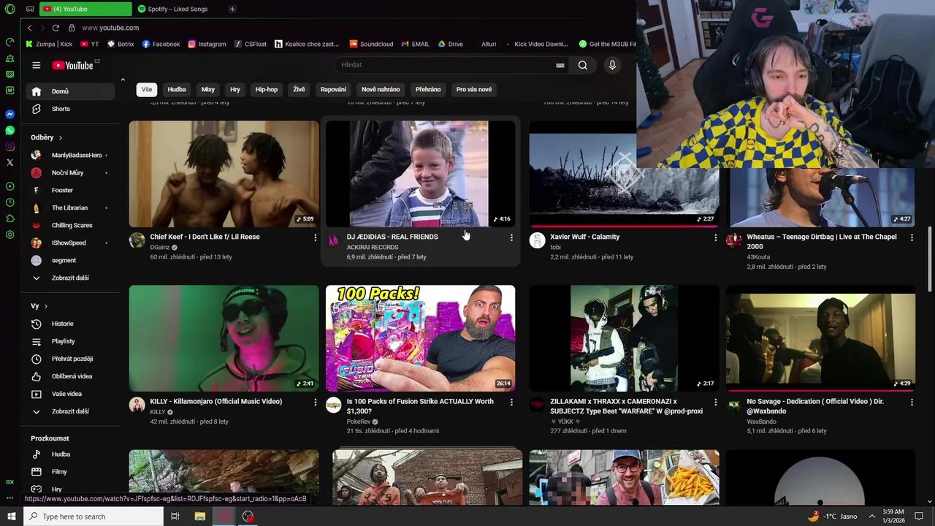The width and height of the screenshot is (935, 526).
Task: Open the YouTube hamburger guide menu
Action: 36,65
